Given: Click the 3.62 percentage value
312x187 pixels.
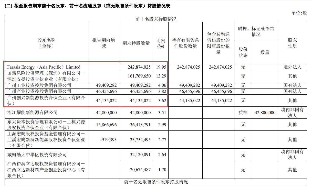Looking at the screenshot, I should (162, 101).
